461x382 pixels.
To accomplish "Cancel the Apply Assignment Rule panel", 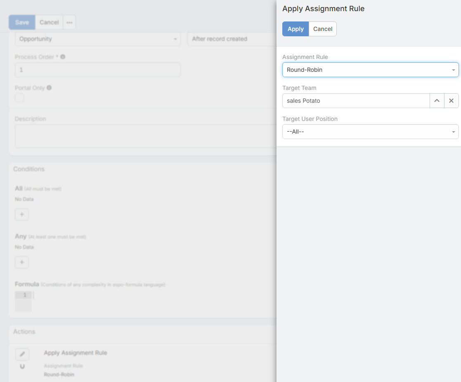I will pyautogui.click(x=323, y=29).
